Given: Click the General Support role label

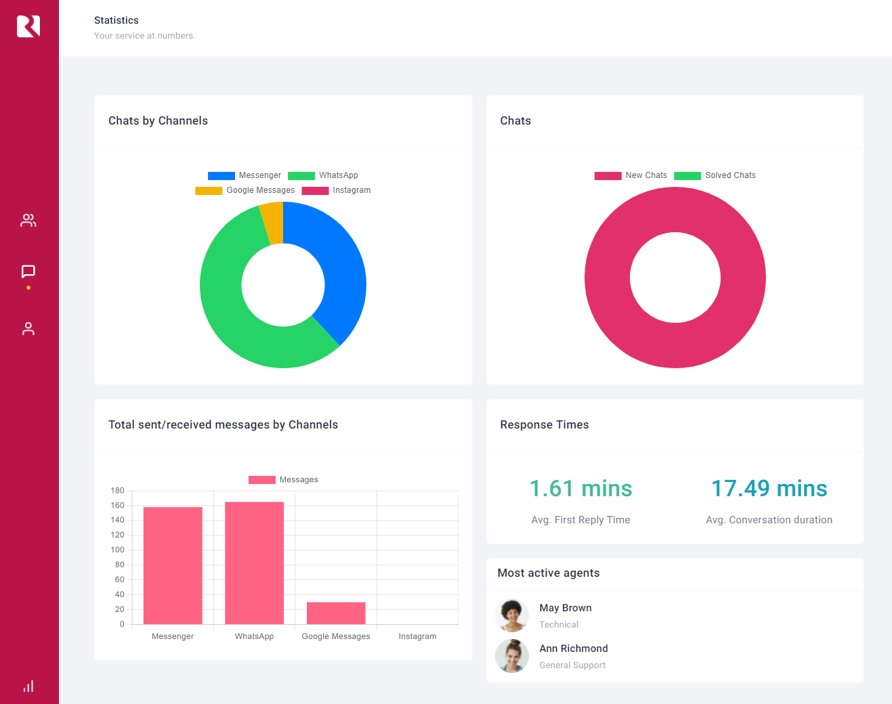Looking at the screenshot, I should (x=572, y=665).
